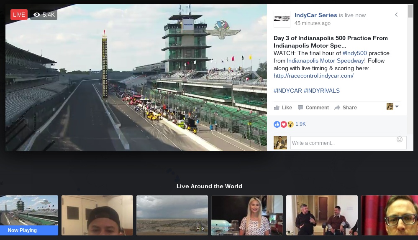Click the red Love reaction icon
This screenshot has height=240, width=418.
tap(283, 124)
